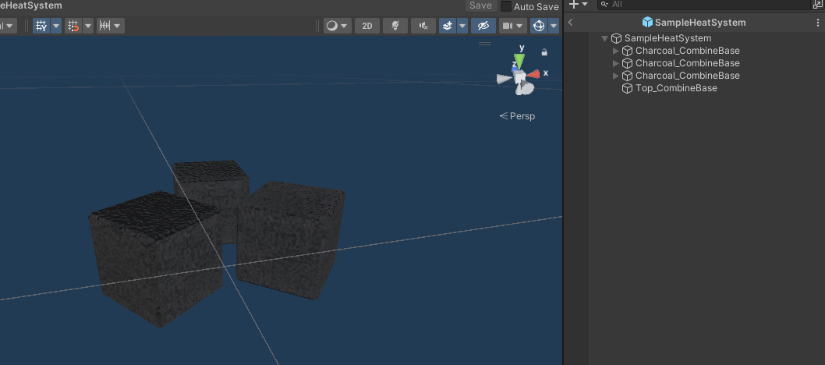
Task: Click the orientation overlay drag handle
Action: click(485, 44)
